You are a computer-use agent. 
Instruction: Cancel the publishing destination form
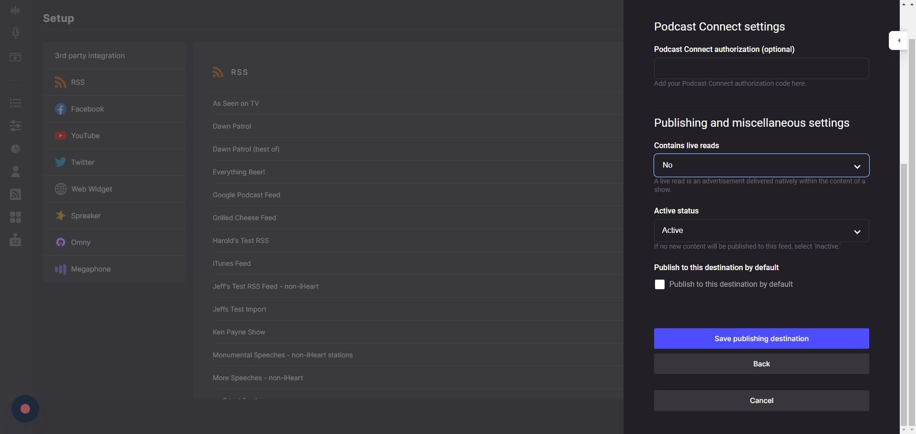point(761,401)
